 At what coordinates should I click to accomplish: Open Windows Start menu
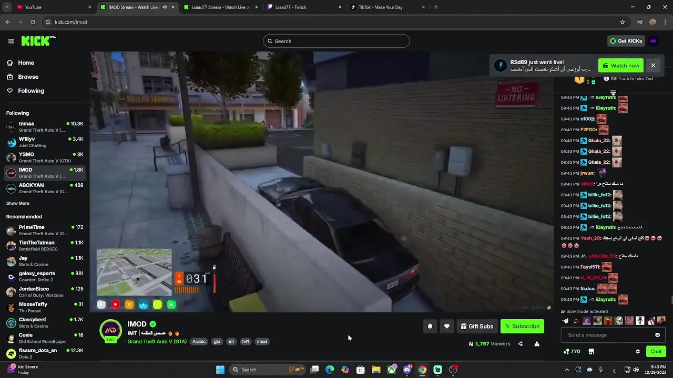[220, 370]
